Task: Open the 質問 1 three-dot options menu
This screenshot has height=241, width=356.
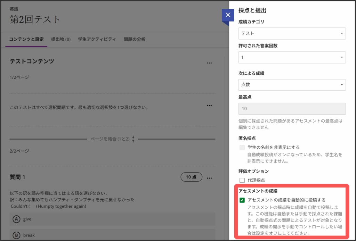Action: 209,178
